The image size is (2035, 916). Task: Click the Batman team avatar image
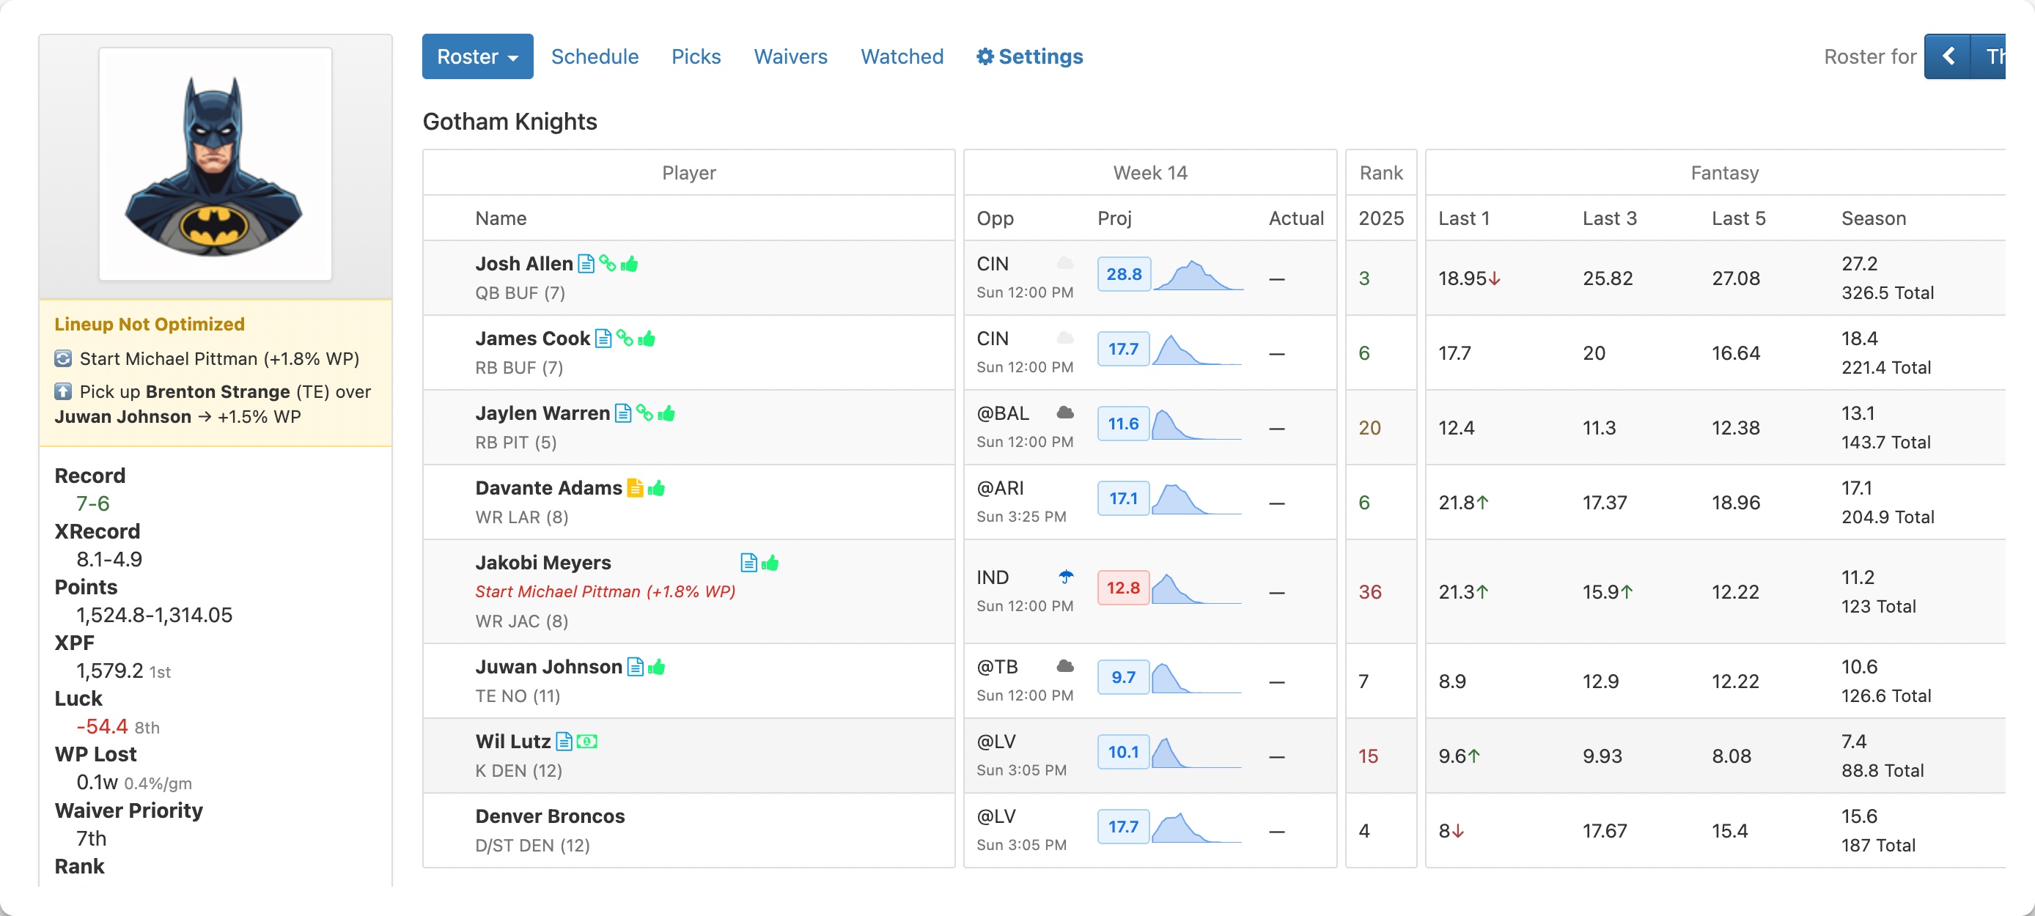[215, 164]
